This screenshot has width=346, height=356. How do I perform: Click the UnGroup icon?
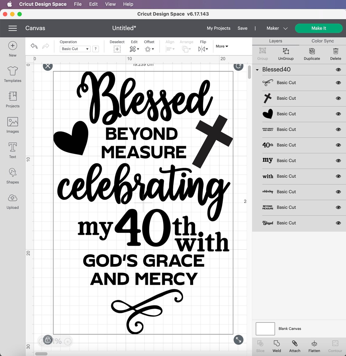(286, 51)
